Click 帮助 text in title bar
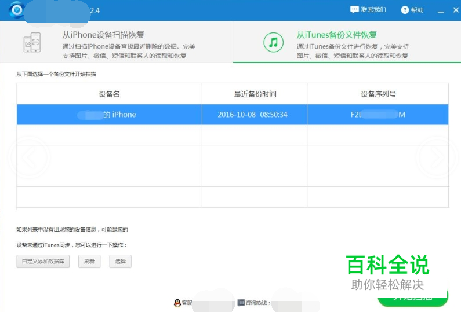 click(x=417, y=10)
